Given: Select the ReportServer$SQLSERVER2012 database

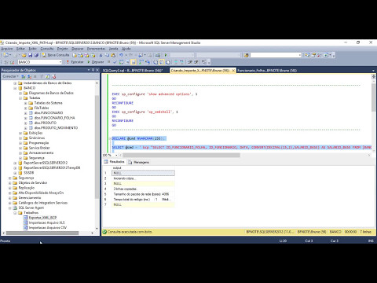Looking at the screenshot, I should [46, 163].
